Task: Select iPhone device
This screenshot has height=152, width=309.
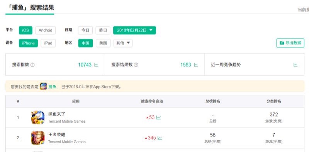Action: point(28,43)
